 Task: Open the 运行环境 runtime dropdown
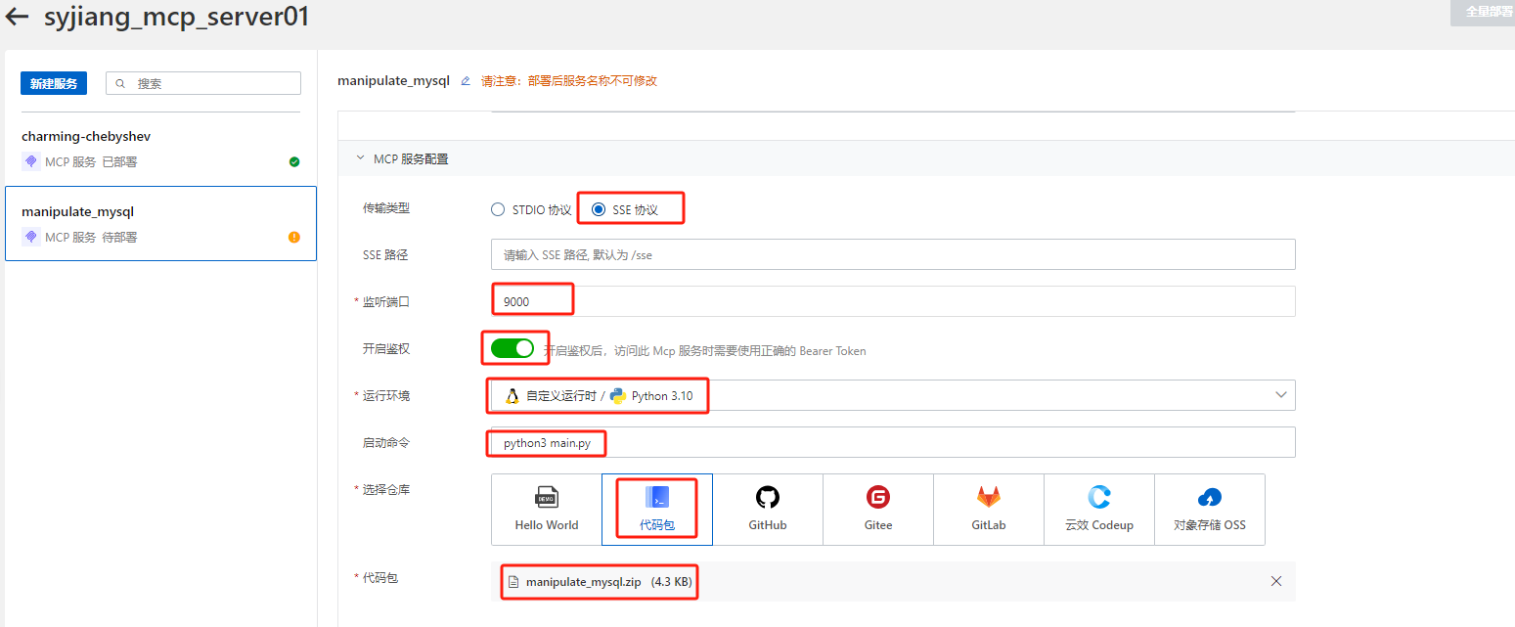893,395
